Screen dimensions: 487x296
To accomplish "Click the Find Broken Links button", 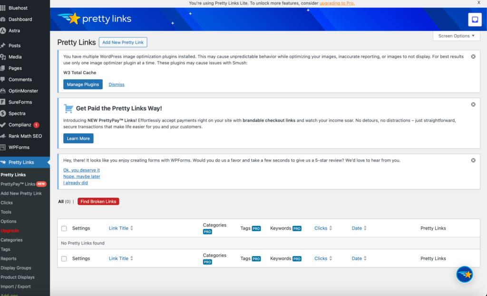I will [x=98, y=201].
